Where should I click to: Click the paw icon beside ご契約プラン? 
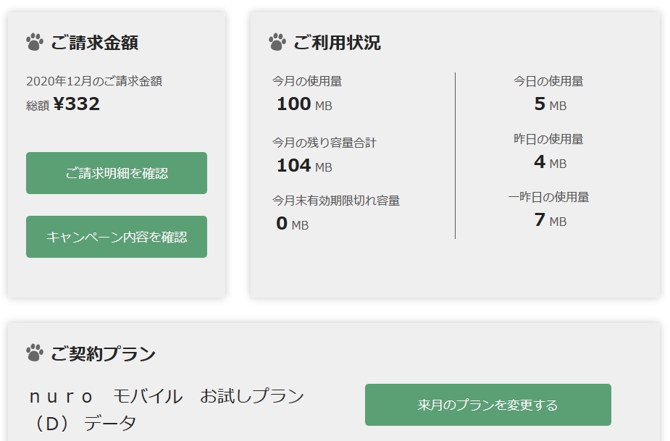35,353
